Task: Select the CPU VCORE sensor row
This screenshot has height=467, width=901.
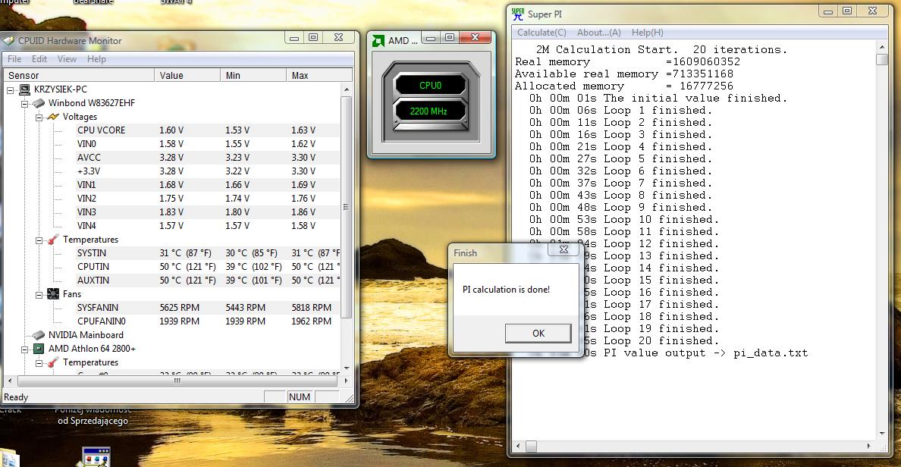Action: tap(101, 130)
